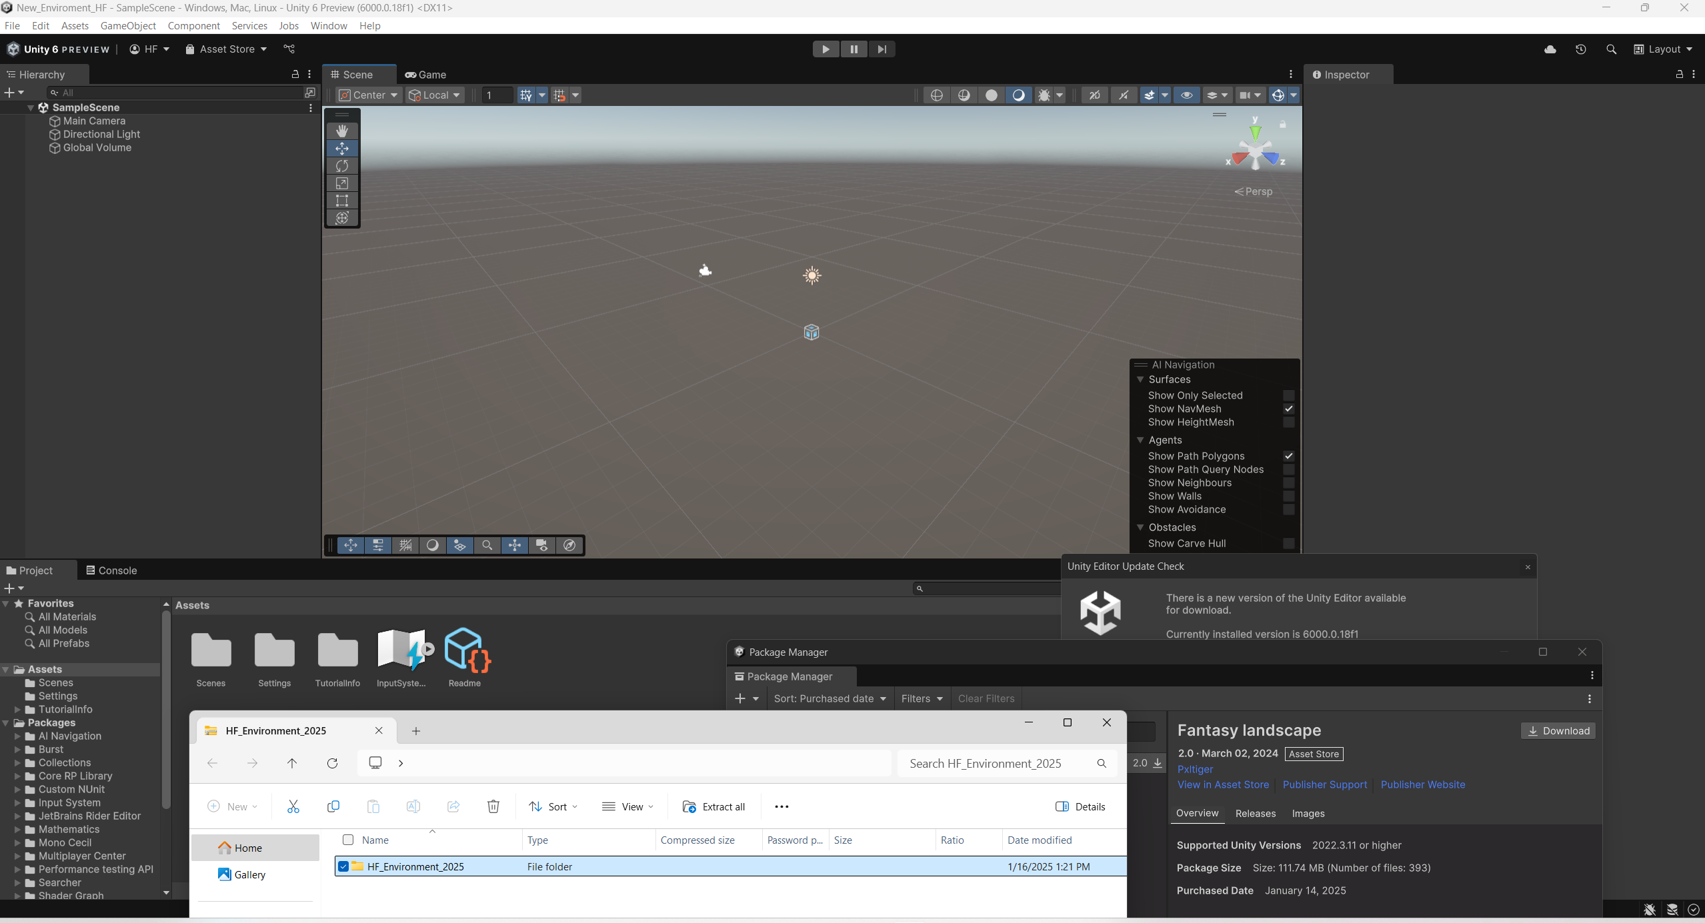Open the Images tab in Package Manager
The width and height of the screenshot is (1705, 923).
click(1308, 813)
